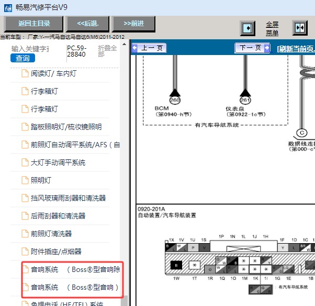Screen dimensions: 315x306
Task: Click the right arrow beside 下一页
Action: (x=267, y=48)
